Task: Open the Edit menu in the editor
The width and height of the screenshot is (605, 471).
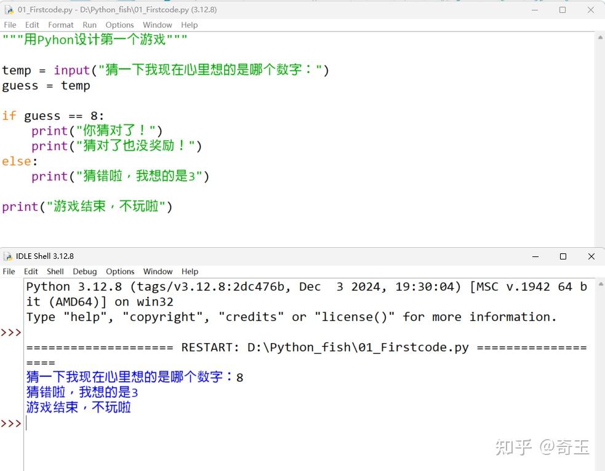Action: [x=31, y=25]
